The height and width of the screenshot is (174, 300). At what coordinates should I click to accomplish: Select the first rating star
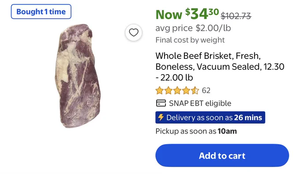[159, 91]
